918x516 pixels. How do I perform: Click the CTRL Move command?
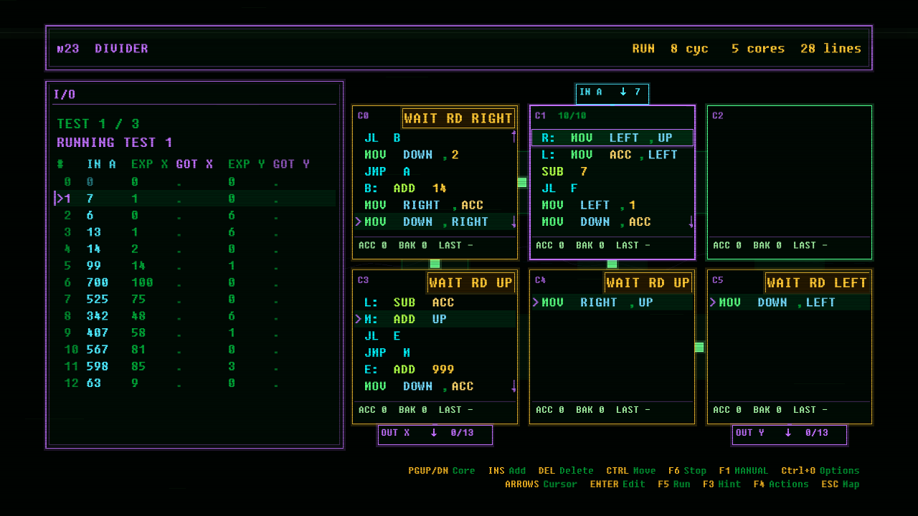click(631, 471)
